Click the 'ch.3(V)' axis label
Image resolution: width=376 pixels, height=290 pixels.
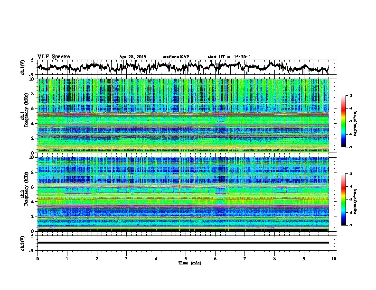pos(22,243)
